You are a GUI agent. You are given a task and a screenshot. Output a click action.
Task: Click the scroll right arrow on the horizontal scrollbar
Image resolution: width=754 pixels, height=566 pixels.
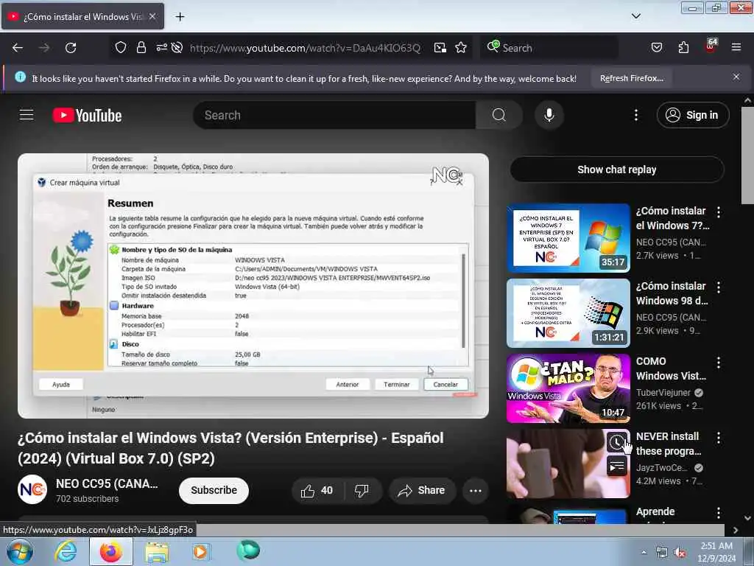click(x=736, y=530)
